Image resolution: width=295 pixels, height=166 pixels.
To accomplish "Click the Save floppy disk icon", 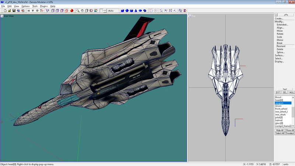I will [14, 11].
